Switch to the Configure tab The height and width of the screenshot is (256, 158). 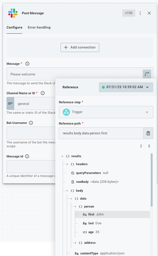tap(14, 27)
